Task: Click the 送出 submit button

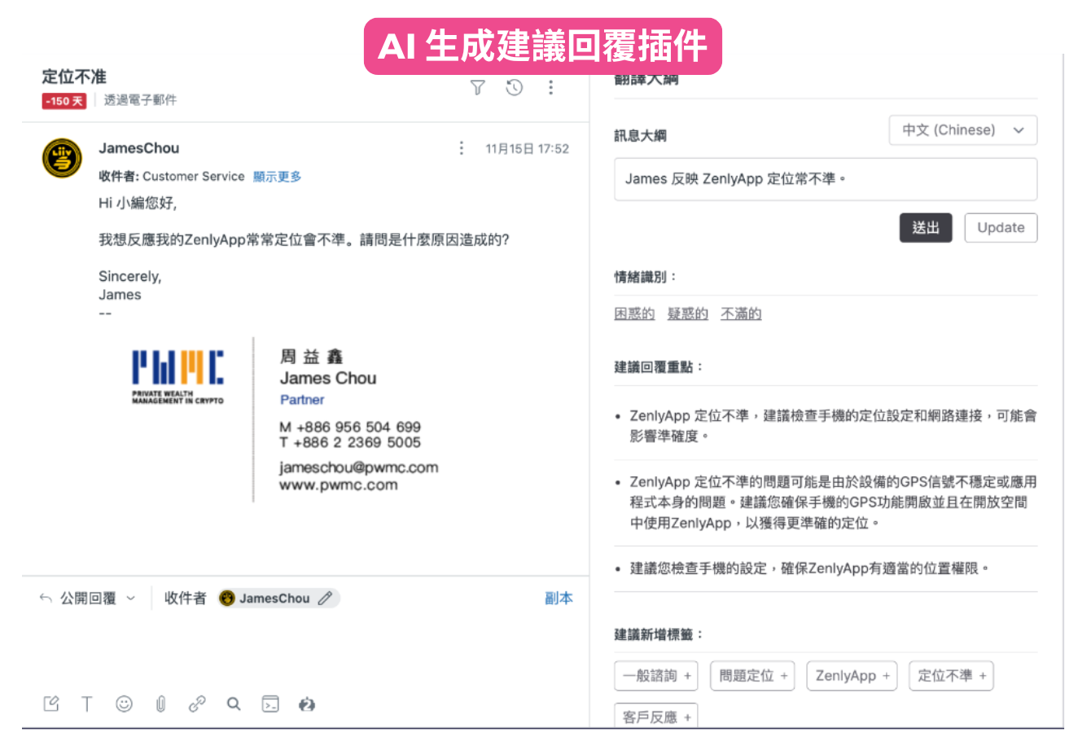Action: click(x=926, y=228)
